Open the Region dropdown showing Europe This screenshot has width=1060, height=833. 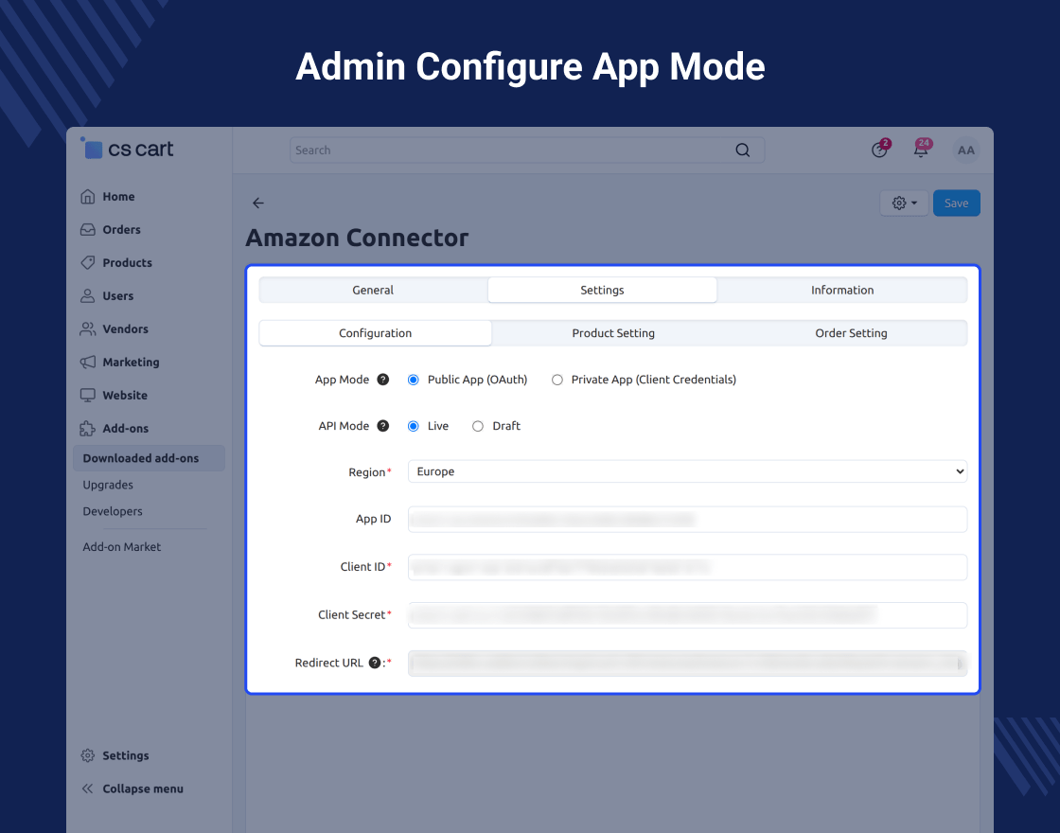(687, 471)
